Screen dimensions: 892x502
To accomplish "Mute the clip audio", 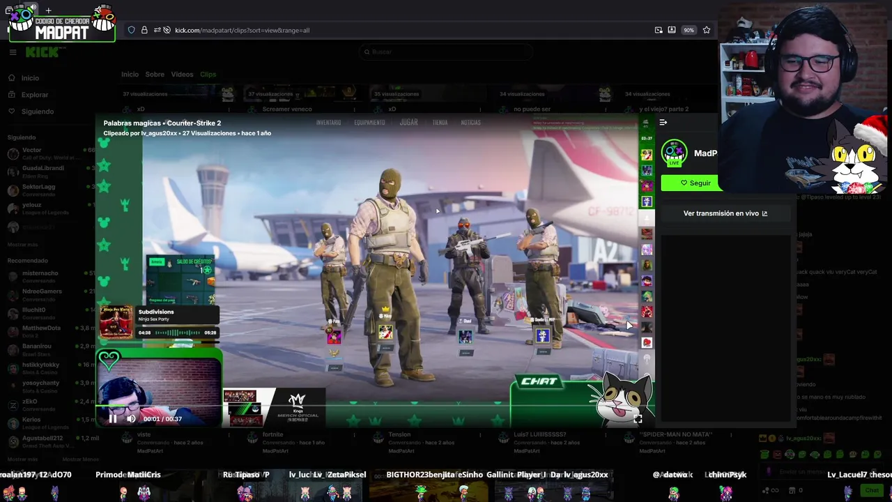I will pos(131,419).
